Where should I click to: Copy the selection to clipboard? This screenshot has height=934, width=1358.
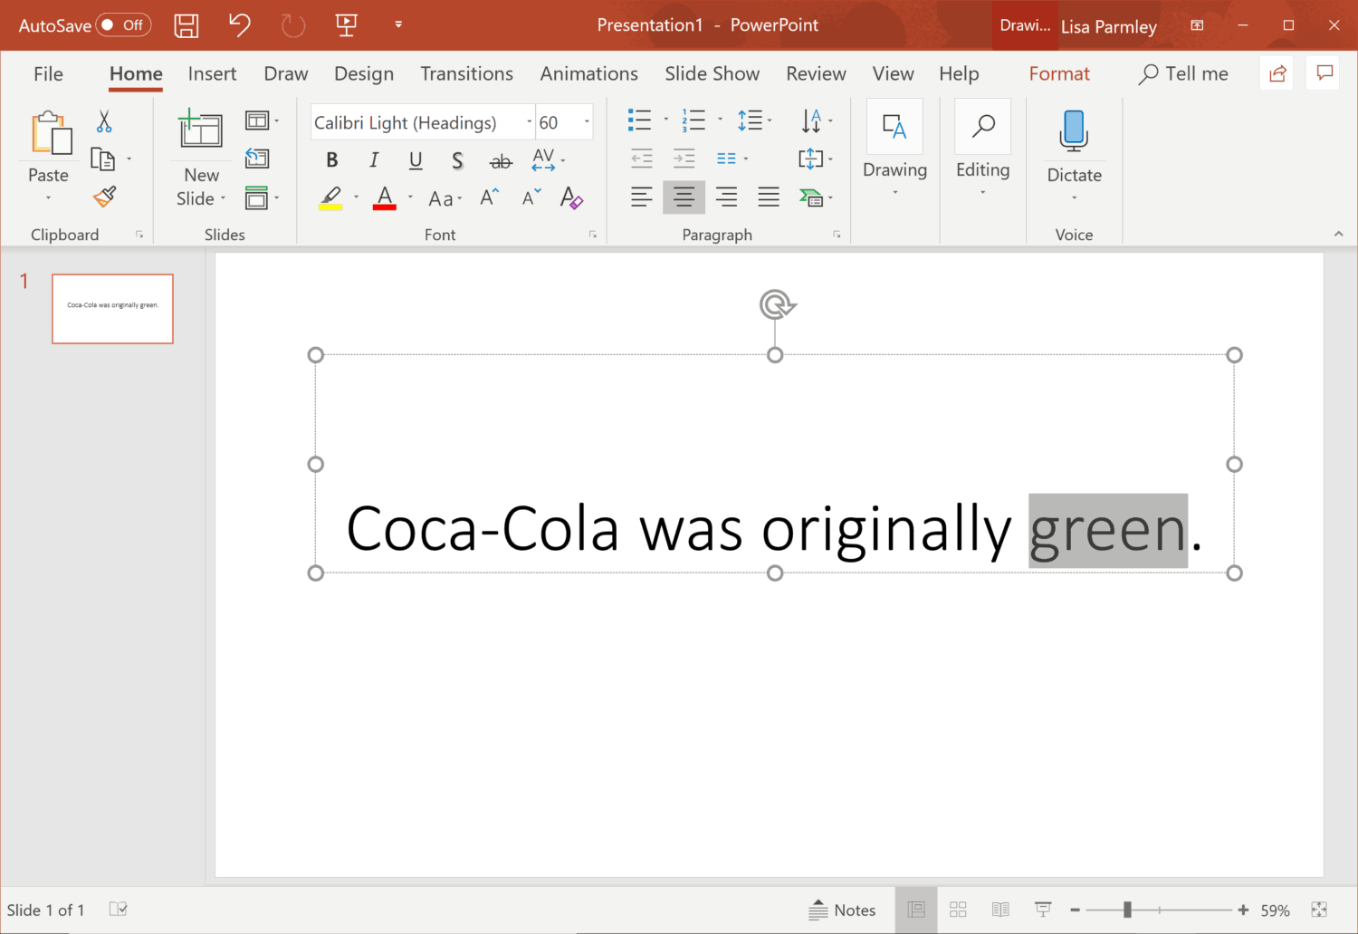tap(103, 160)
